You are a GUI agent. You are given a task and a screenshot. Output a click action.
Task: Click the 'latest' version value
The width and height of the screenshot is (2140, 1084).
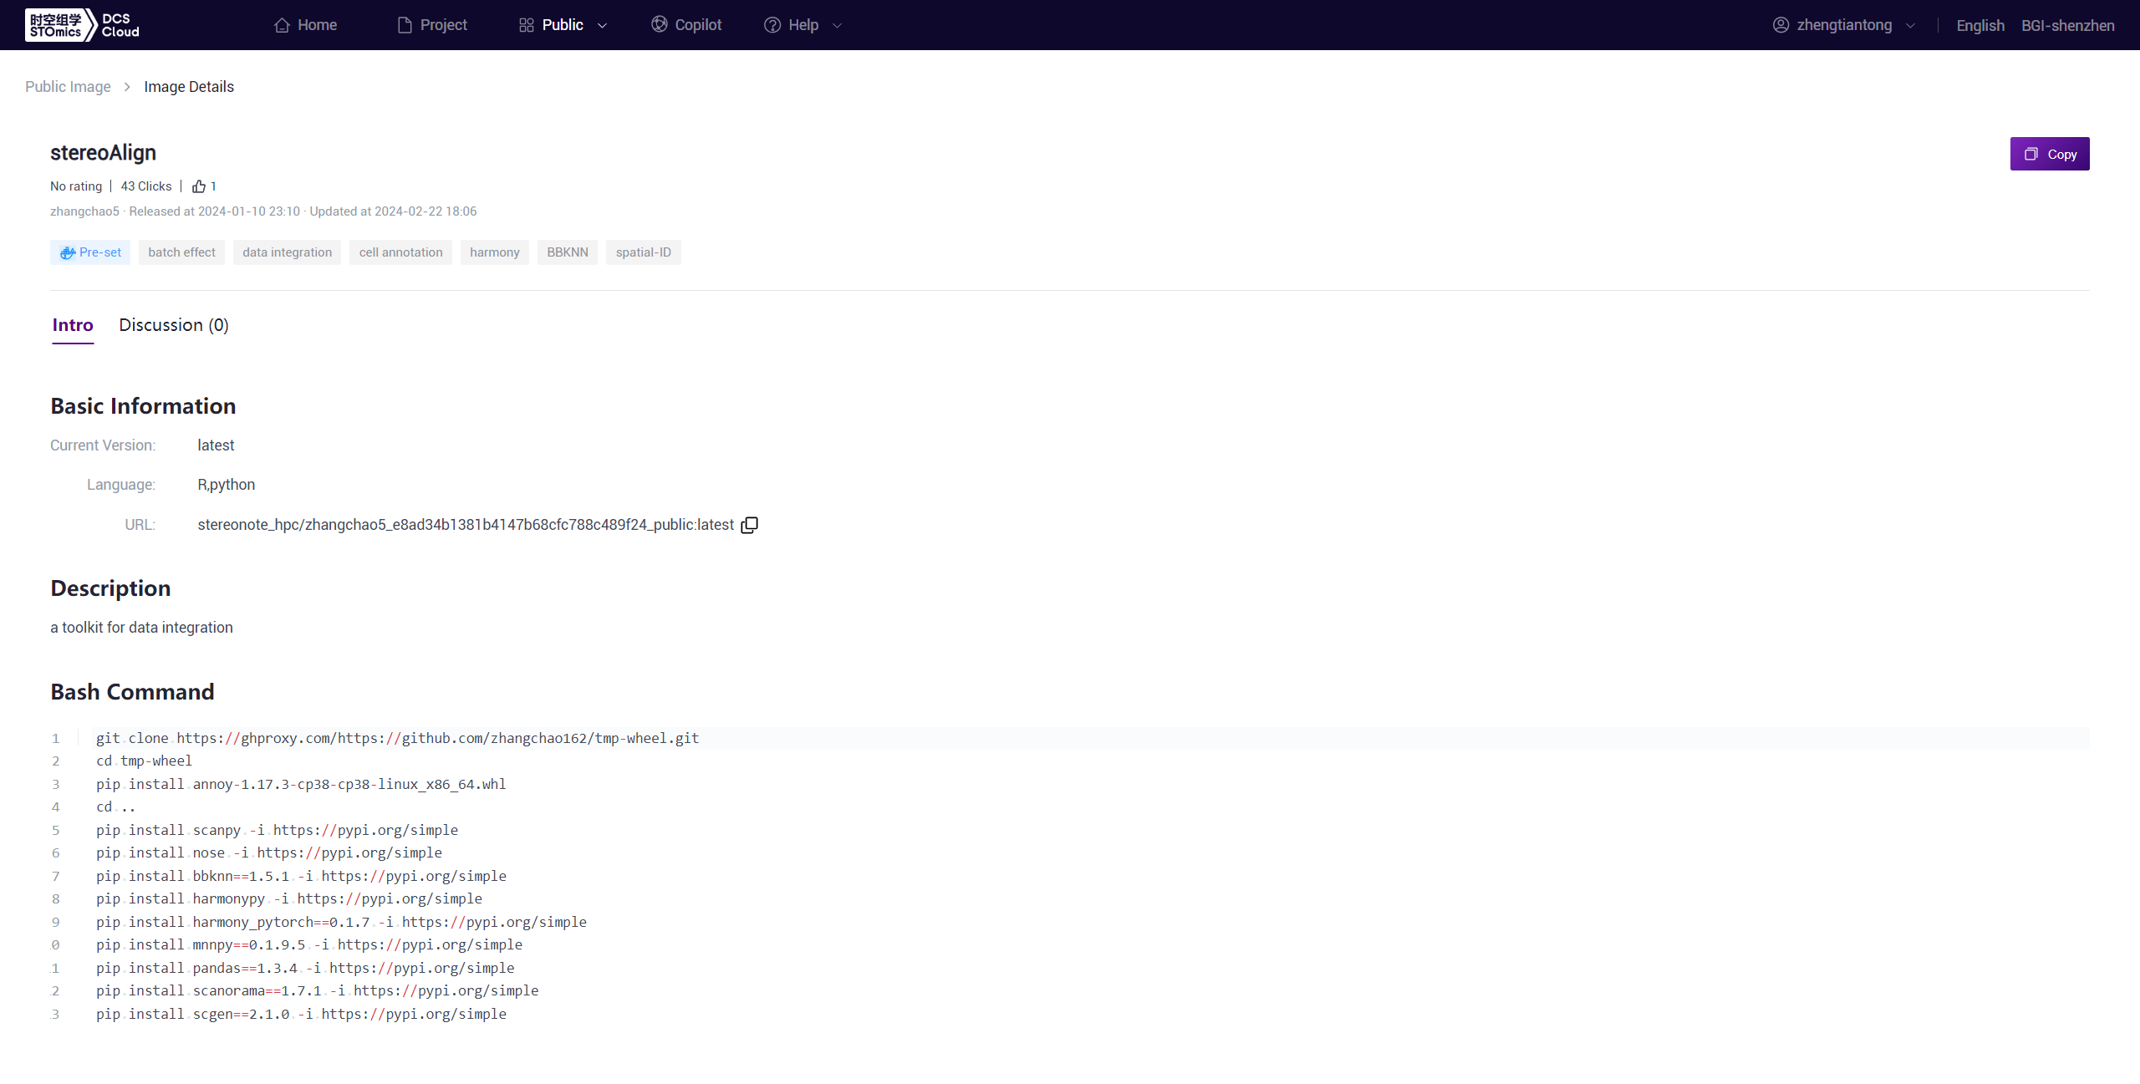click(216, 445)
